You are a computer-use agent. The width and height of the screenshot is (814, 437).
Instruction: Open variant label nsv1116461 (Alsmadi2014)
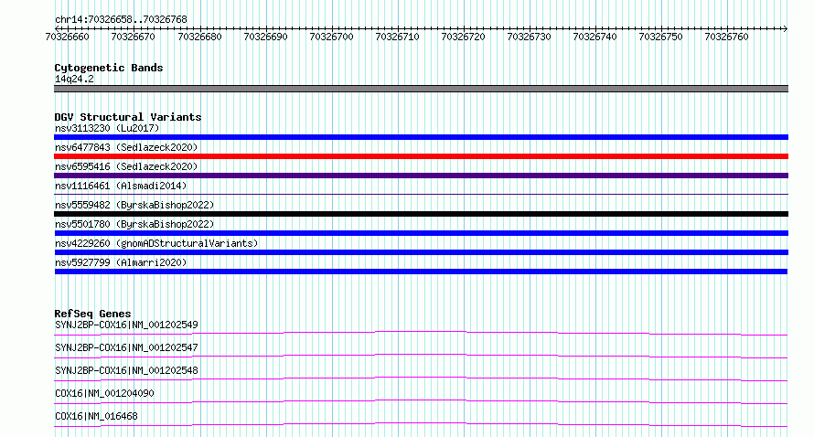(121, 186)
